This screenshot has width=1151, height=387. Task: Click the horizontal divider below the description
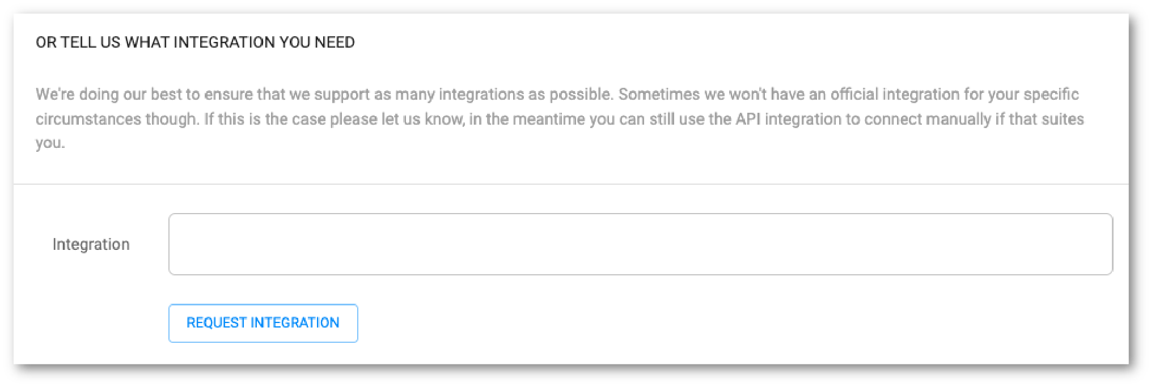tap(571, 184)
